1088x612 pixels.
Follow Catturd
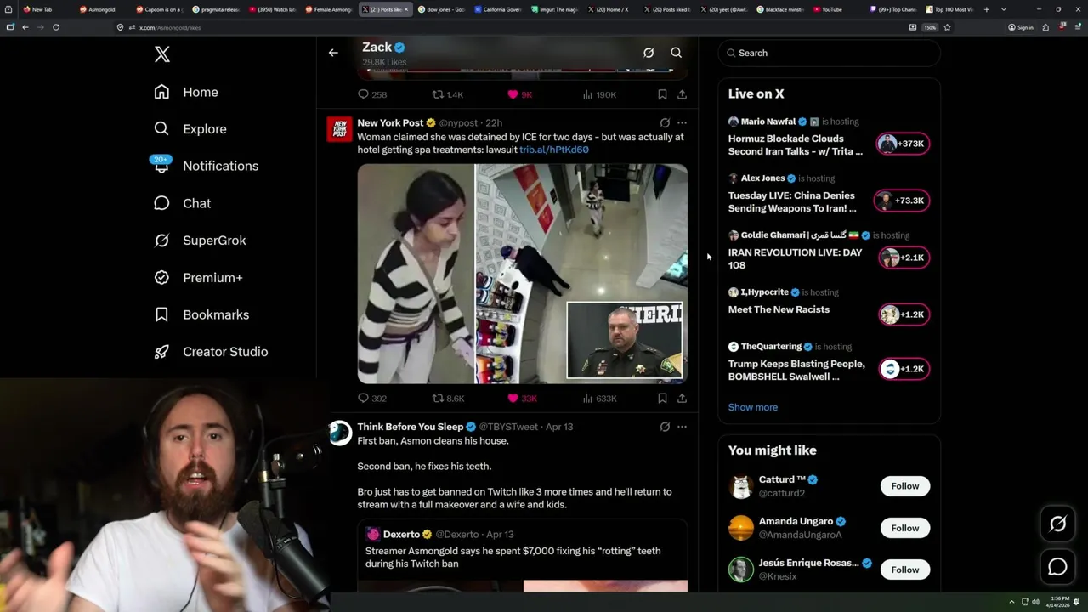(x=904, y=486)
